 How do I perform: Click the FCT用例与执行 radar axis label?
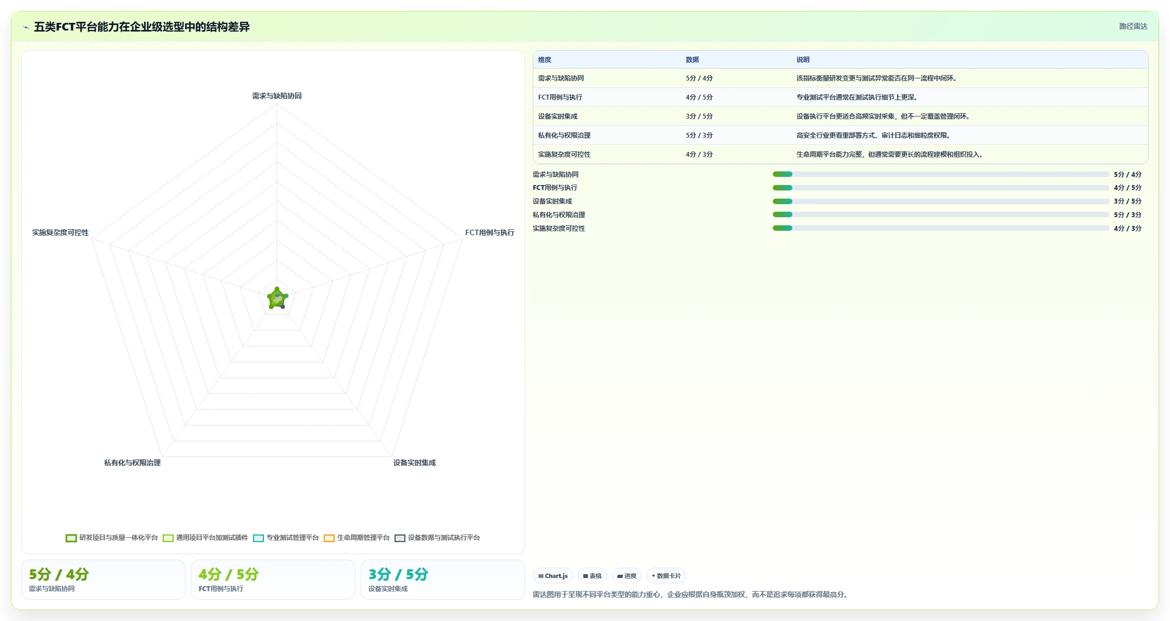point(490,232)
